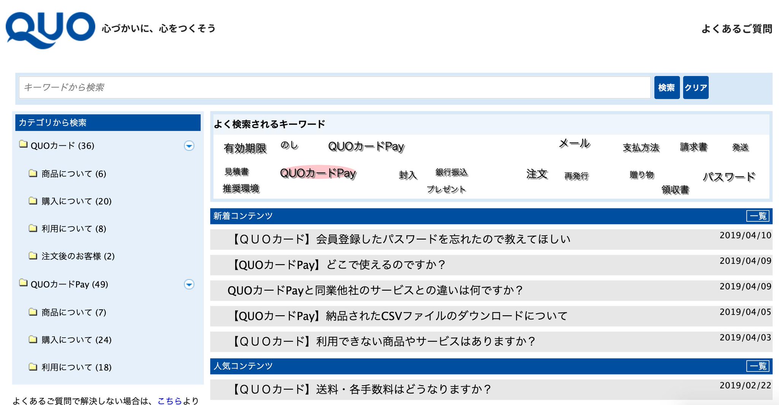
Task: Select keyword 領収書
Action: pos(675,189)
